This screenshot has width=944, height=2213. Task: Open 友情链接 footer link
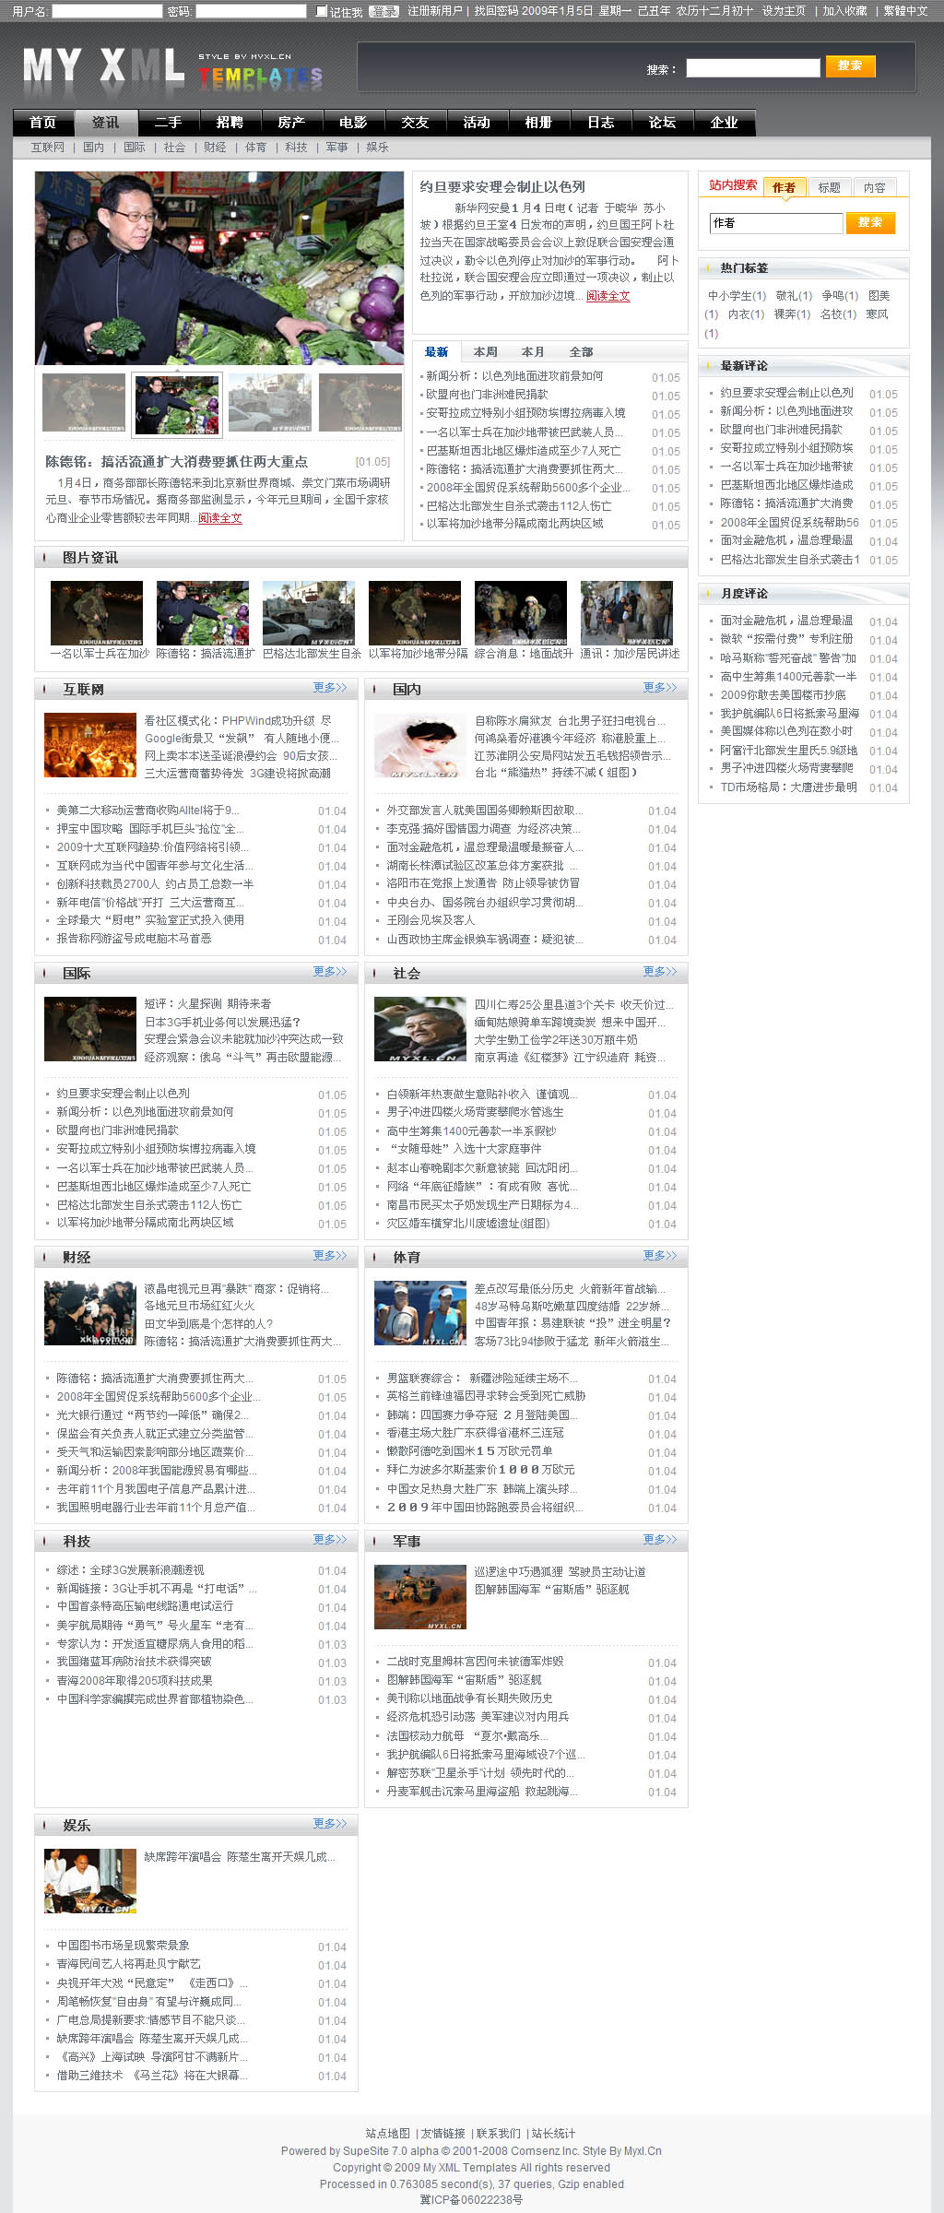[443, 2134]
